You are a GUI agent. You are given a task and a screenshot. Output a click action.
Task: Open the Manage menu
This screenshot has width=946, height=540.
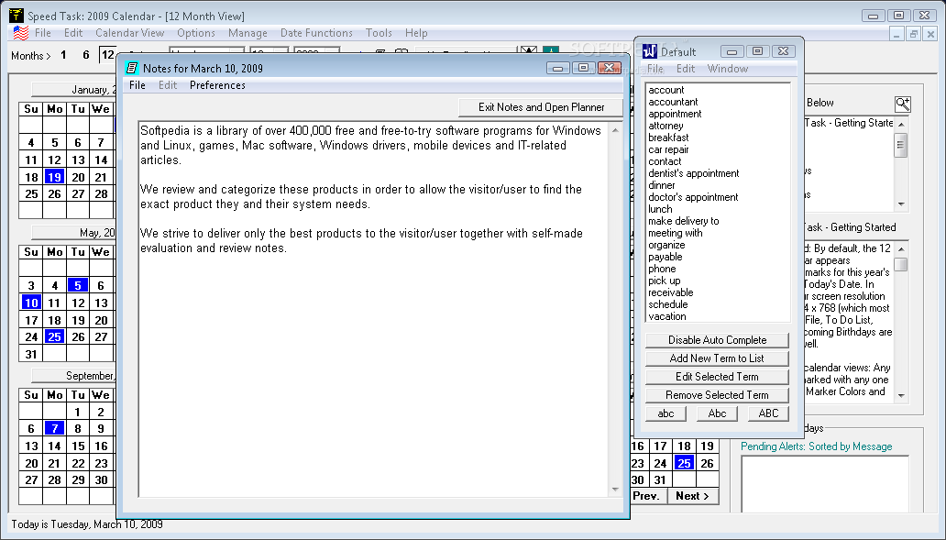(x=247, y=33)
